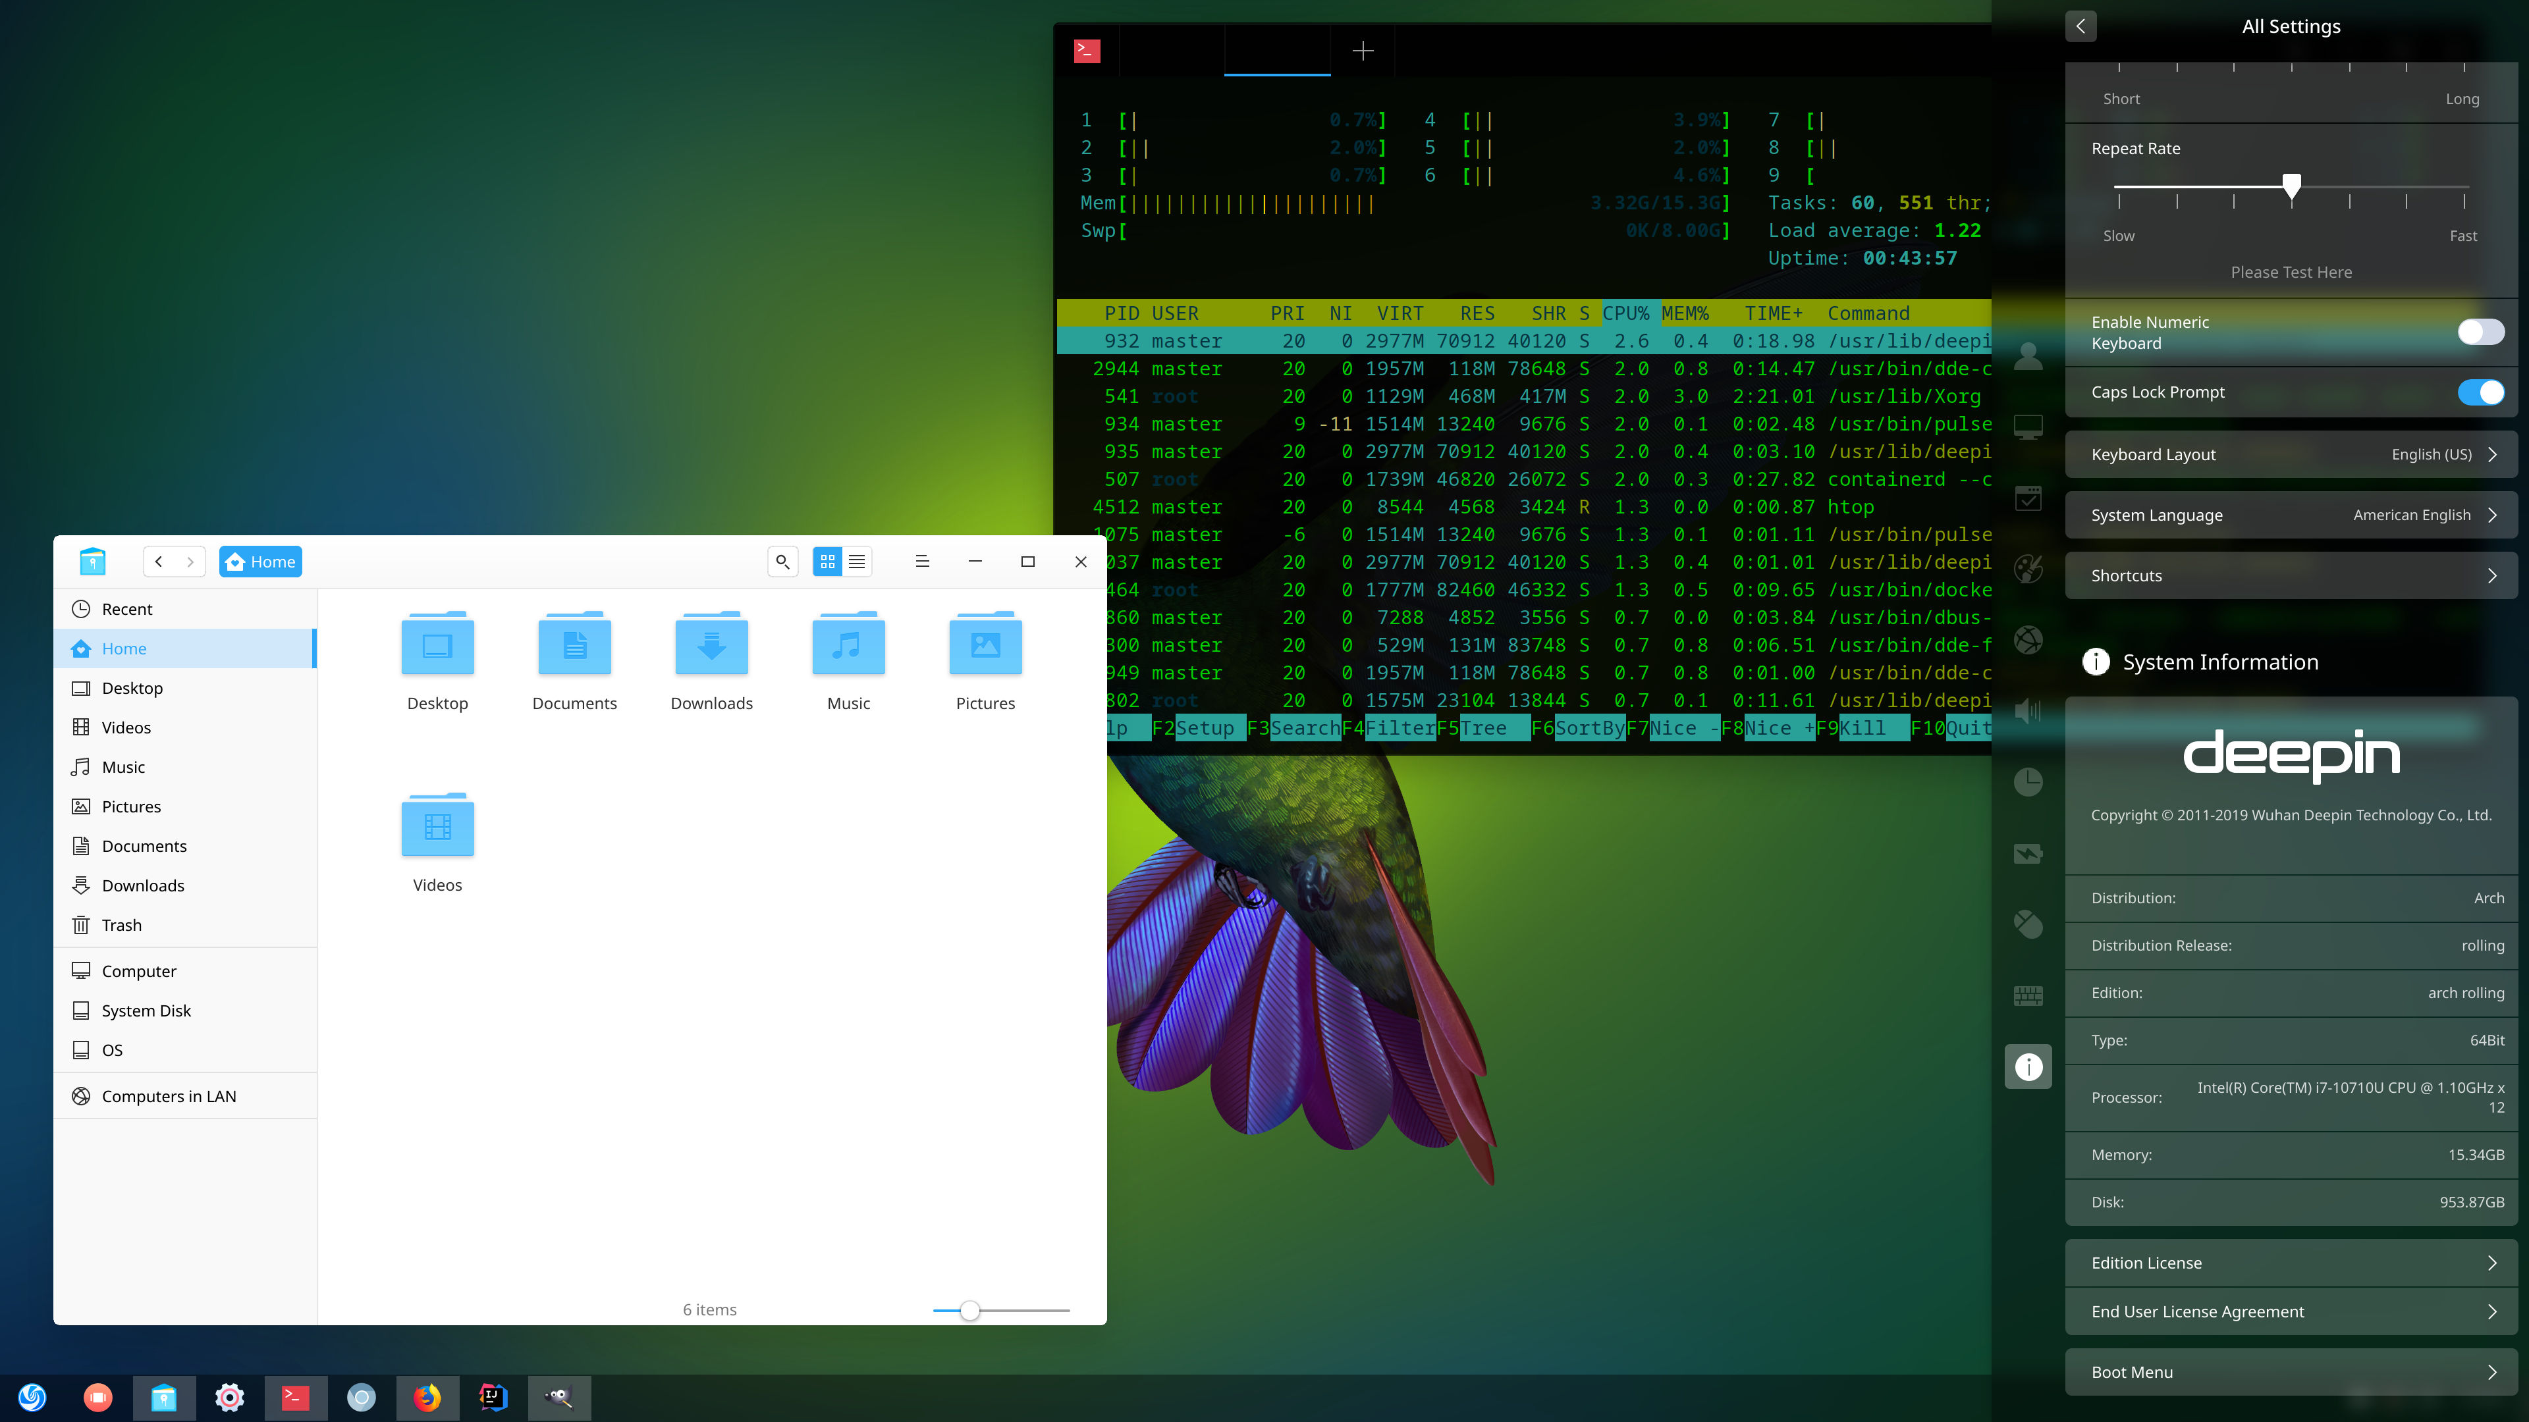Click Please Test Here repeat rate button

[x=2291, y=271]
